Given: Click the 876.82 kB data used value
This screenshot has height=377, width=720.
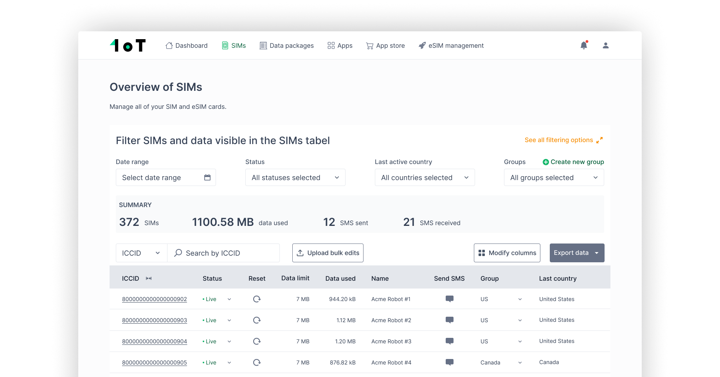Looking at the screenshot, I should pos(343,363).
